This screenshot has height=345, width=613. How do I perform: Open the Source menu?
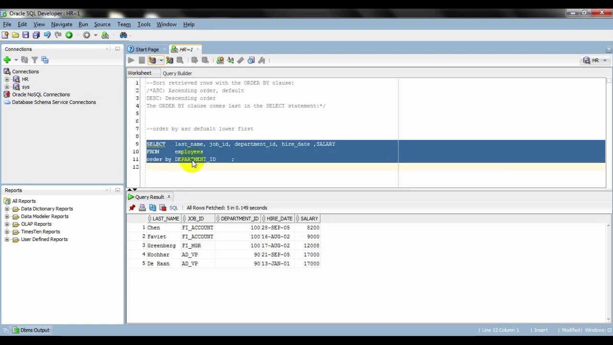[102, 24]
